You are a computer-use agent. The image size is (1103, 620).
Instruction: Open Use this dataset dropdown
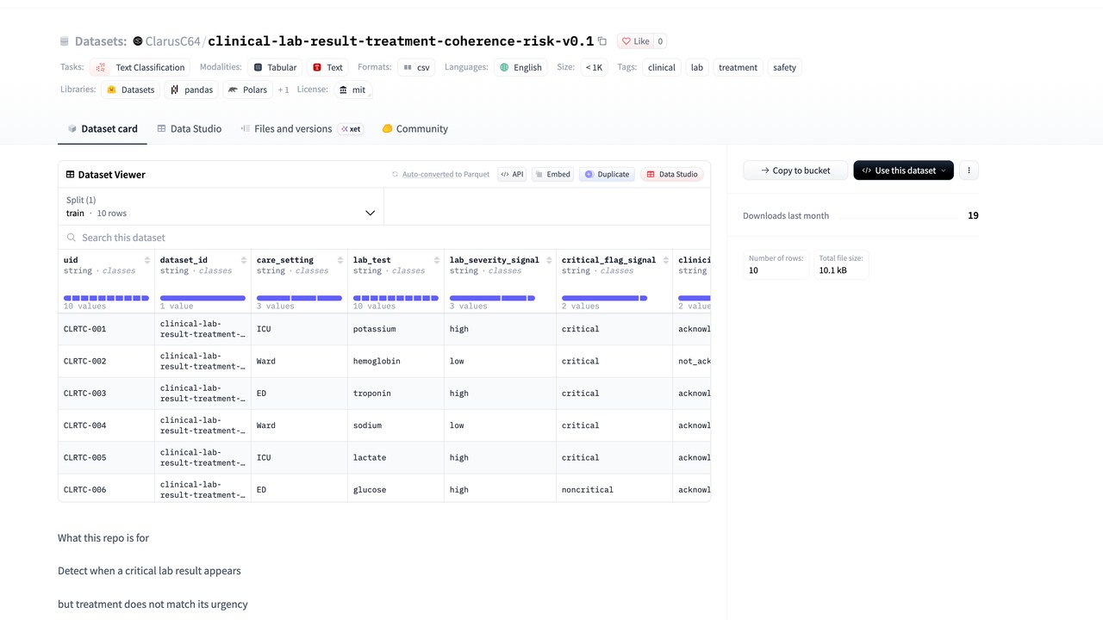click(x=903, y=170)
